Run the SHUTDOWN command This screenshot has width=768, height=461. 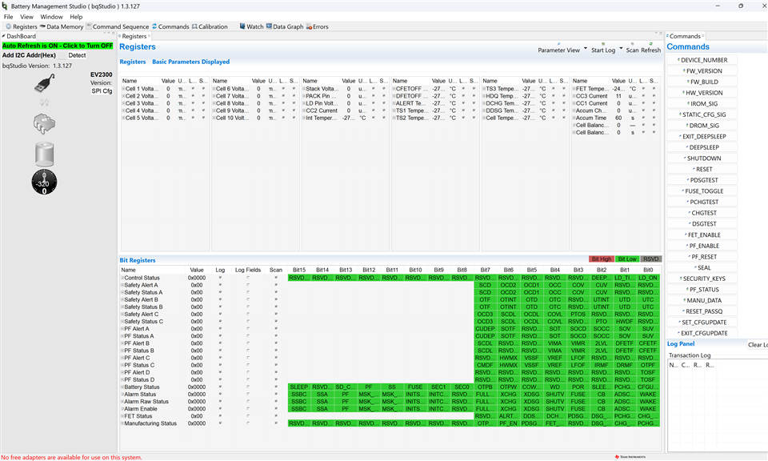point(702,158)
